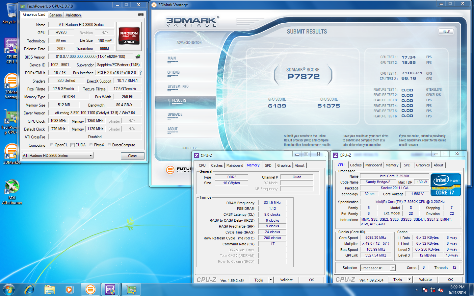Select the Graphics Card tab in GPU-Z
Screen dimensions: 474x296
click(34, 14)
